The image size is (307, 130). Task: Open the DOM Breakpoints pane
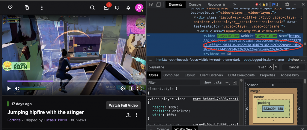click(x=241, y=75)
